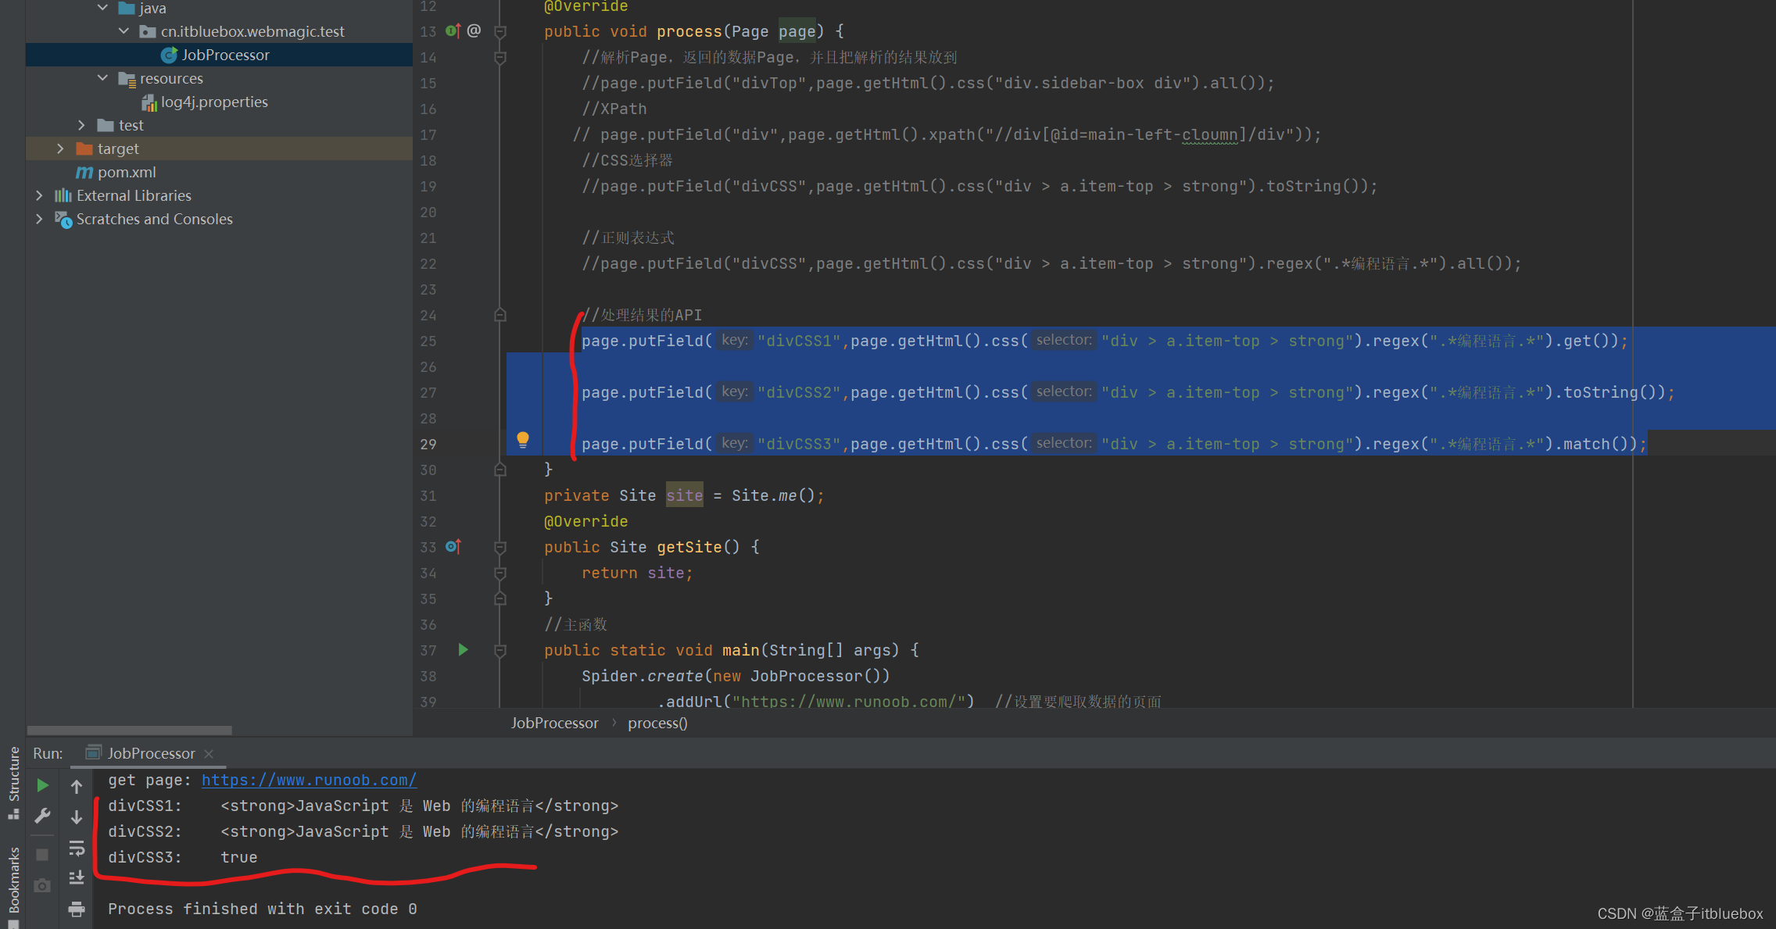Screen dimensions: 1776x929
Task: Click the Up the Stack Trace arrow
Action: (77, 786)
